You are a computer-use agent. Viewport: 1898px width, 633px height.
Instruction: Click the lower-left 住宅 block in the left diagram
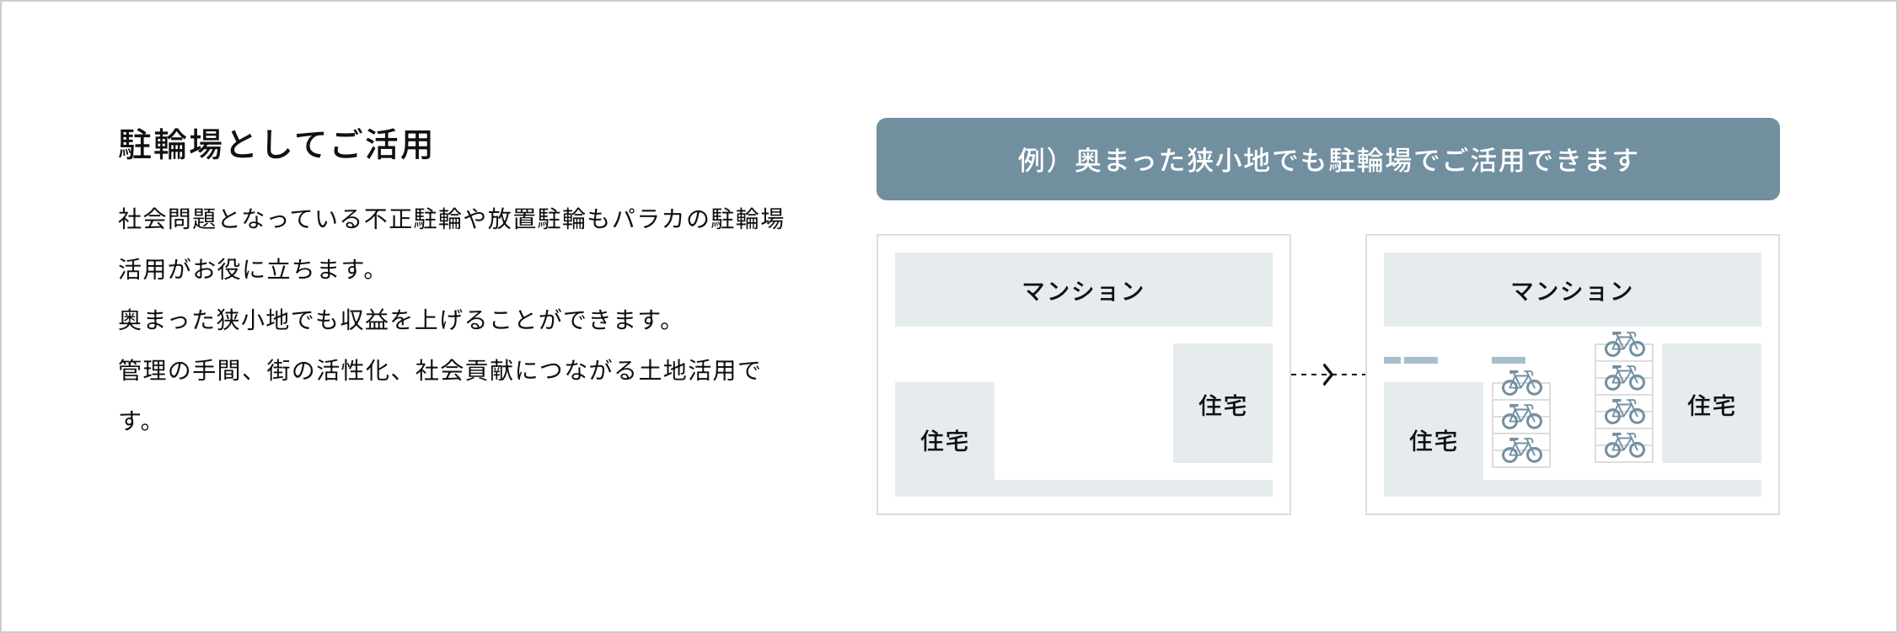click(x=944, y=439)
